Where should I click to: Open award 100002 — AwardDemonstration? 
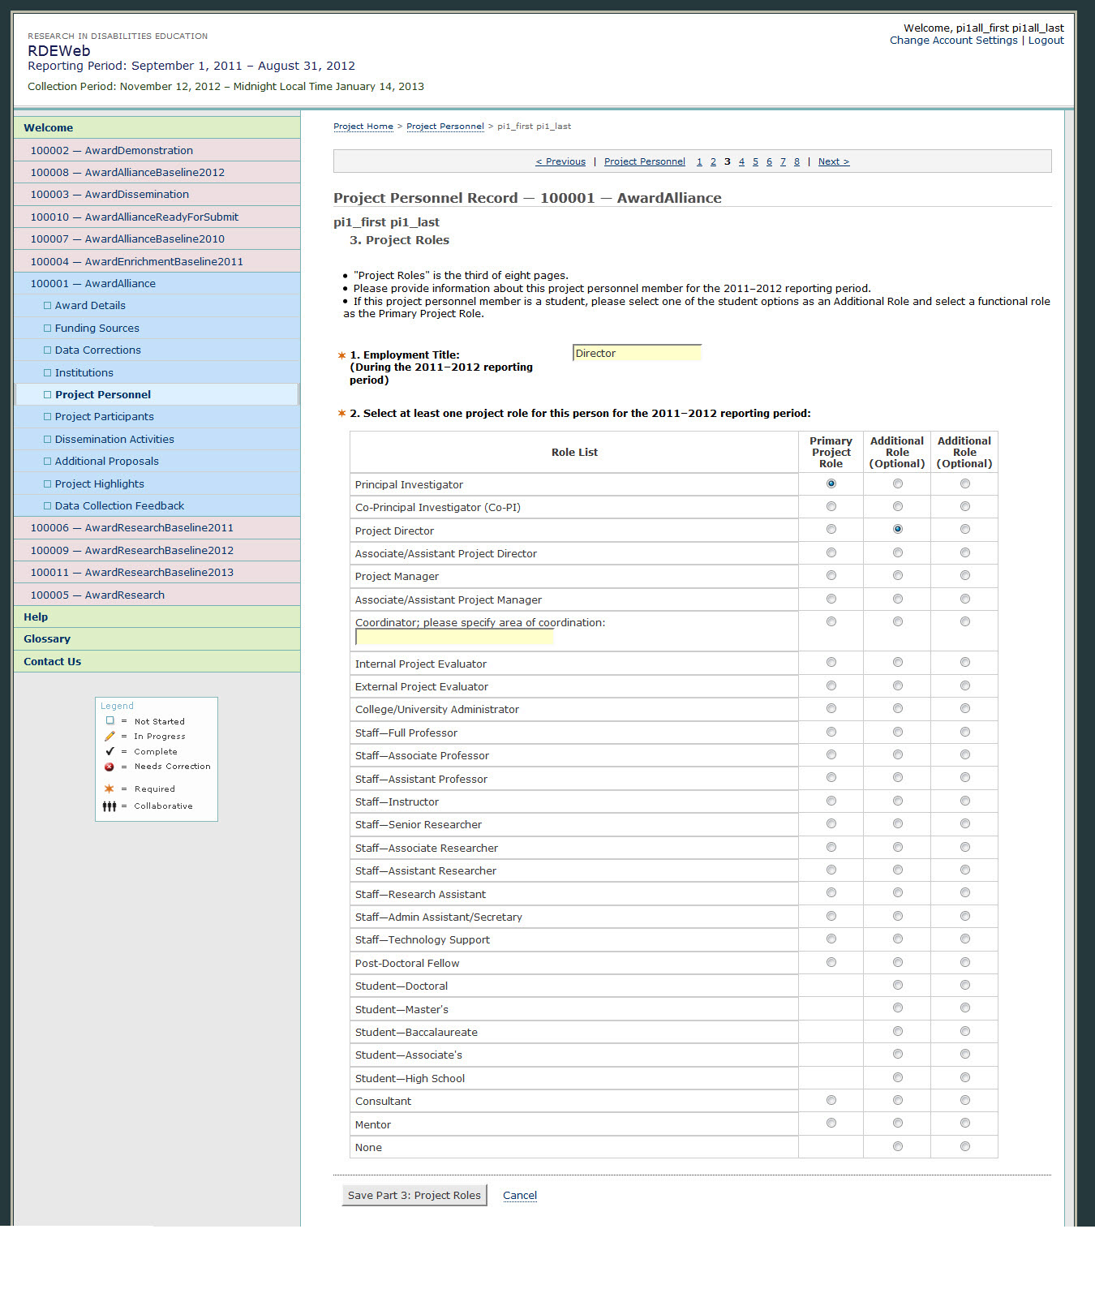coord(157,150)
